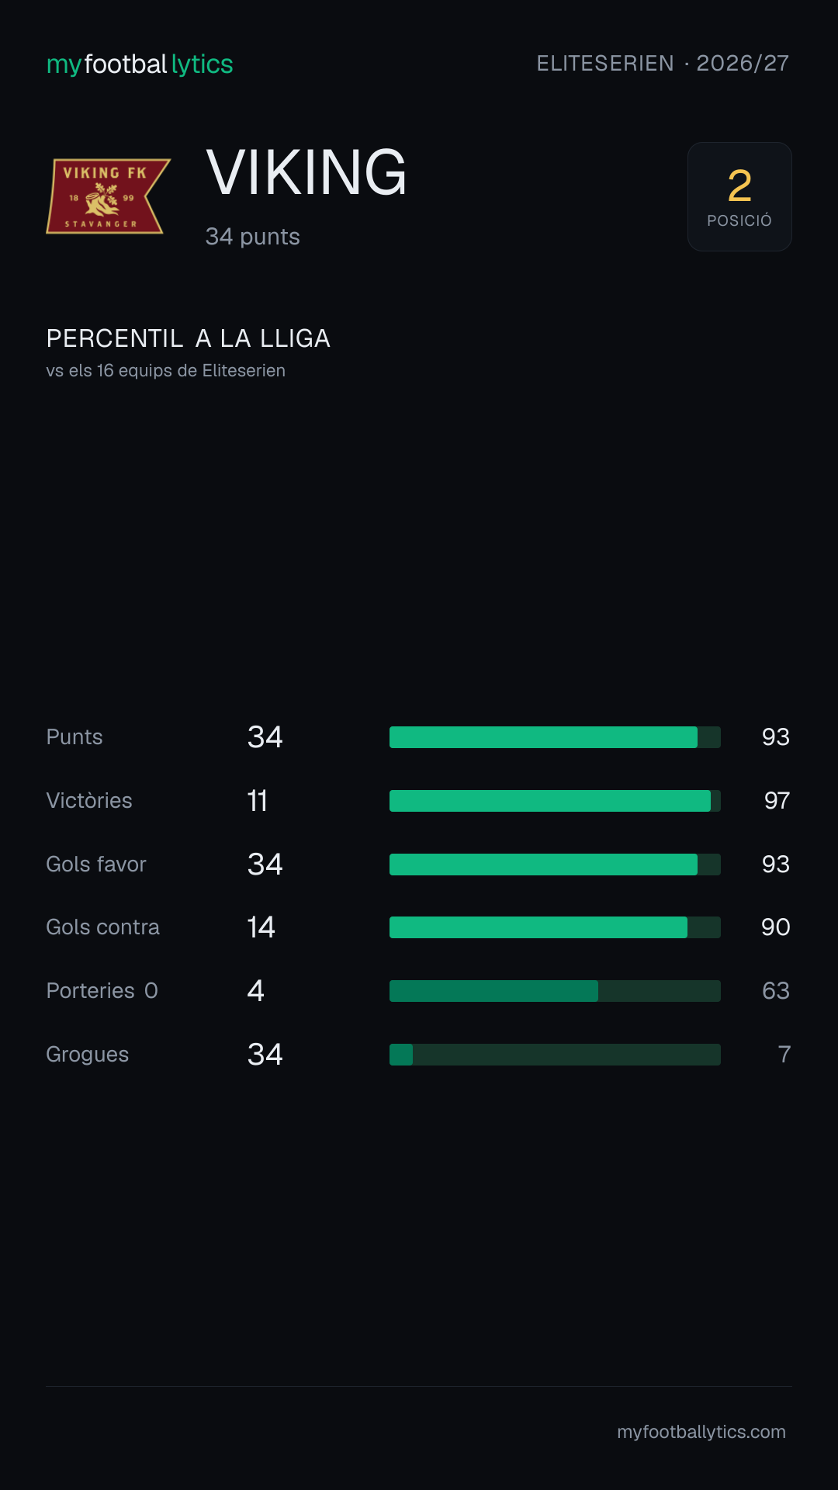Screen dimensions: 838x1490
Task: Click the Percentil a la lliga heading
Action: pos(189,338)
